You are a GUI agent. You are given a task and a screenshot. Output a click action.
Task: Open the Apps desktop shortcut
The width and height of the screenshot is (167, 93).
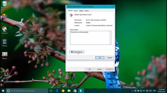[4, 17]
